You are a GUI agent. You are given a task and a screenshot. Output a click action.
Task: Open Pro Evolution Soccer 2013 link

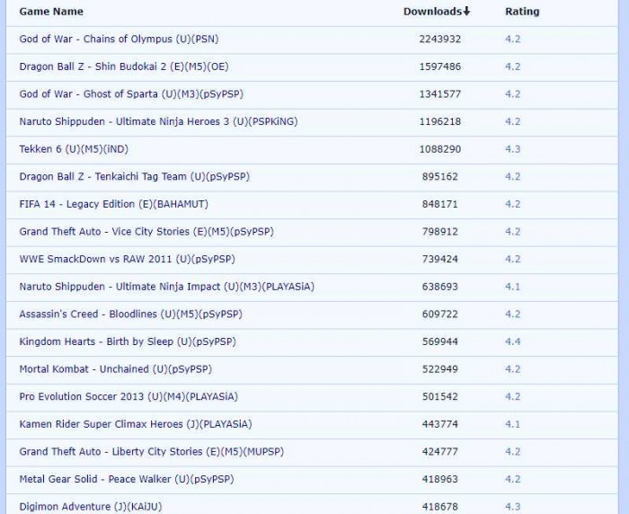point(128,396)
